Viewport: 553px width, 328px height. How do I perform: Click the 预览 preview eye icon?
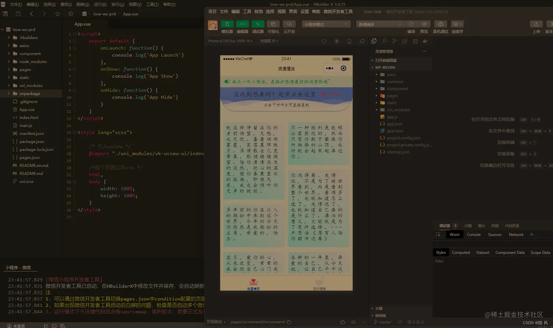[424, 24]
